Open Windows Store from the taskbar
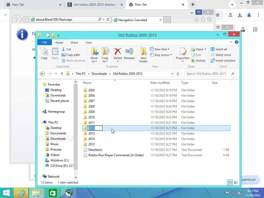 [x=53, y=193]
